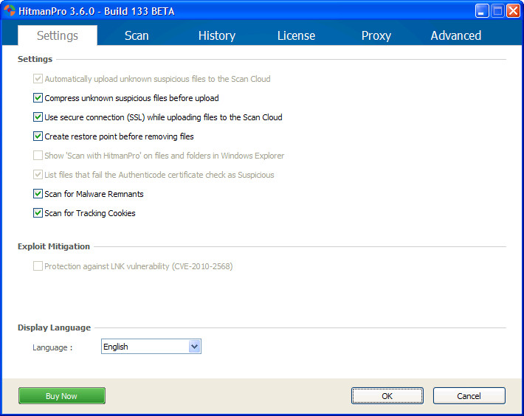The height and width of the screenshot is (416, 524).
Task: Disable secure SSL connection checkbox
Action: tap(38, 117)
